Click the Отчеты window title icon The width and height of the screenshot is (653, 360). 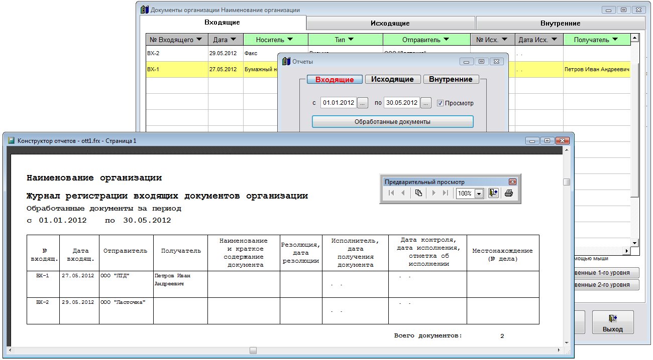286,62
